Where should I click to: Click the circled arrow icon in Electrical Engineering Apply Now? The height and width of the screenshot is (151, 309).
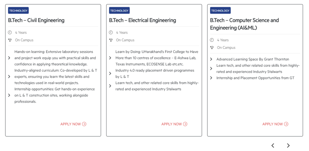(x=185, y=124)
